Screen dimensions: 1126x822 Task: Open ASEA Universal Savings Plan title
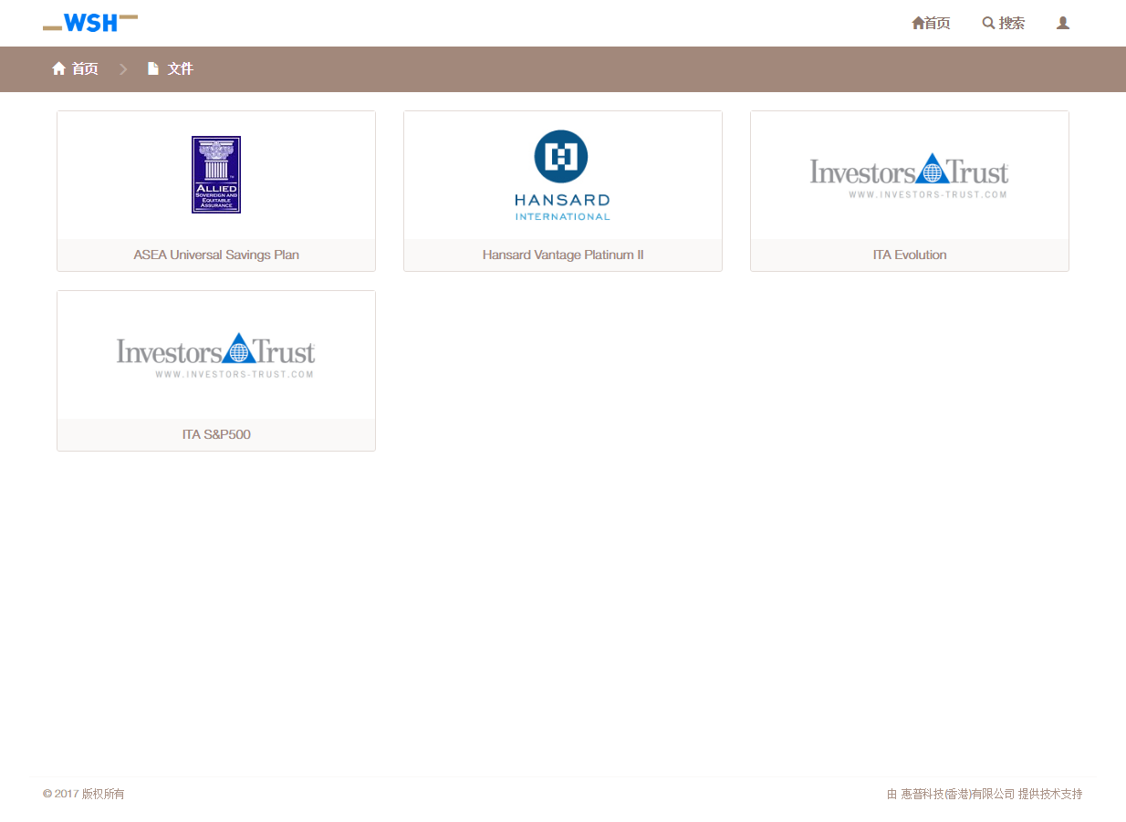click(x=216, y=255)
